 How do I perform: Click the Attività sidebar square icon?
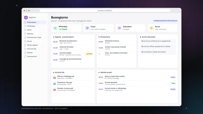pos(25,53)
